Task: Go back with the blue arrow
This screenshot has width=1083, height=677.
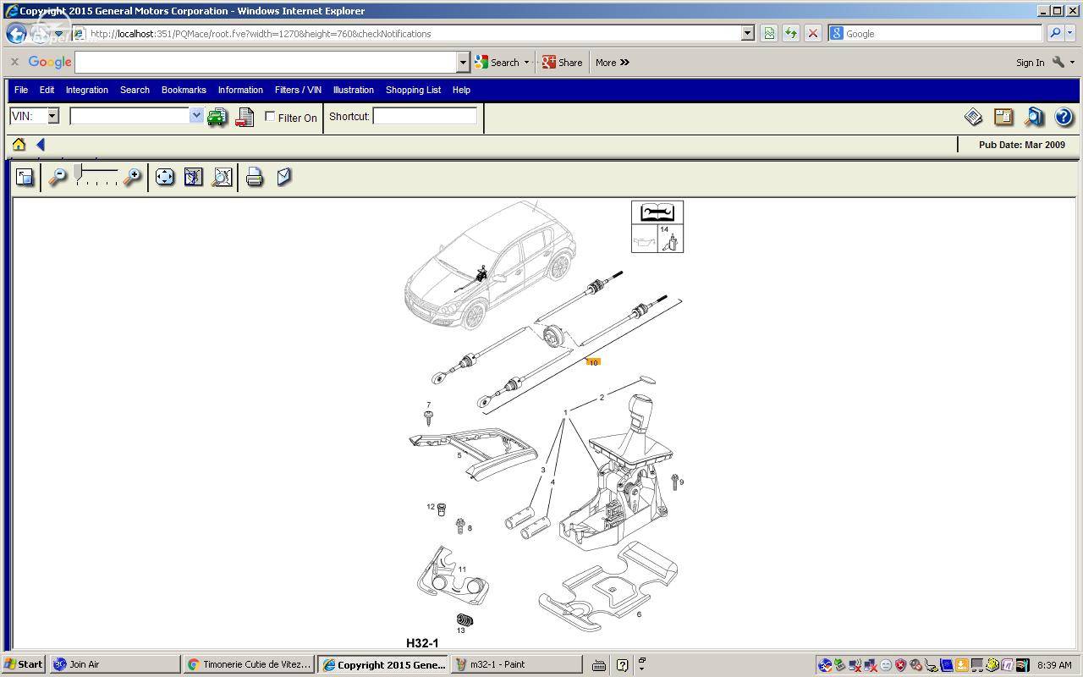Action: (40, 145)
